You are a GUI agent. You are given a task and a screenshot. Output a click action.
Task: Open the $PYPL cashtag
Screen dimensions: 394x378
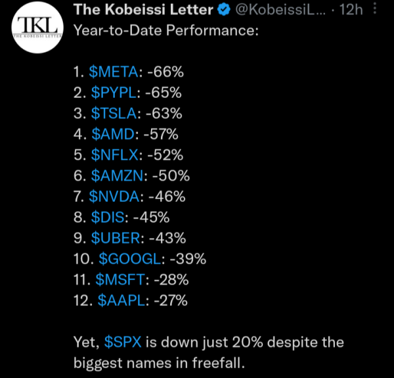[x=114, y=93]
